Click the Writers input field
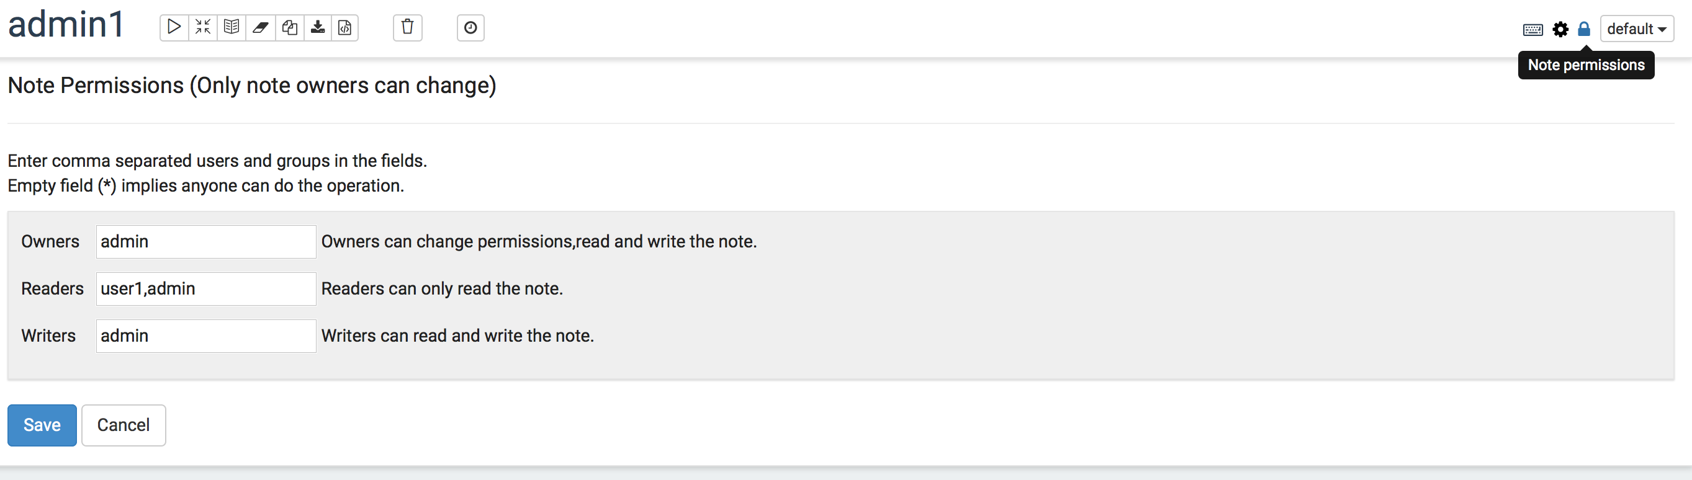Screen dimensions: 1692x480 [x=205, y=336]
